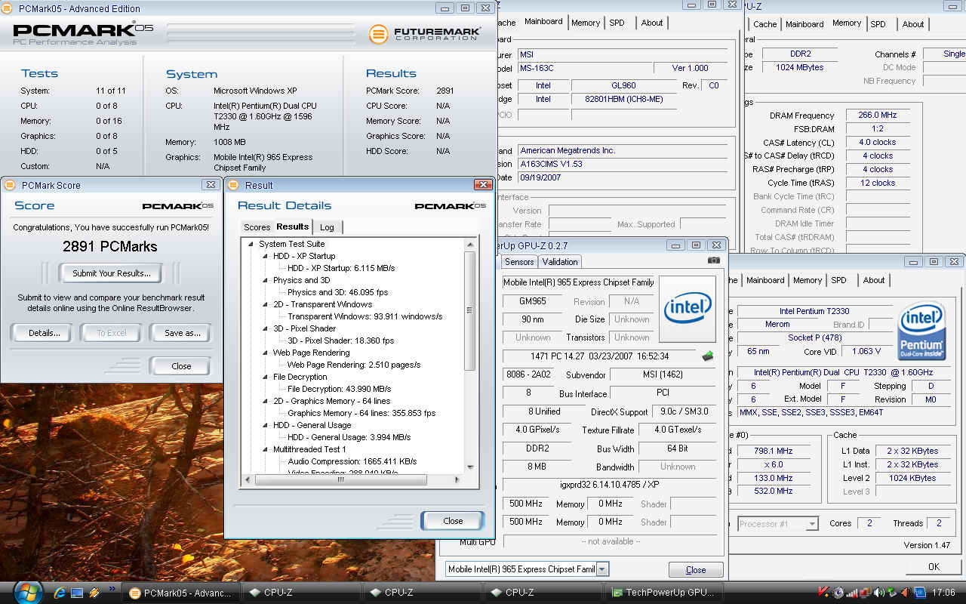966x604 pixels.
Task: Click the taskbar clock showing 17:06
Action: point(943,593)
